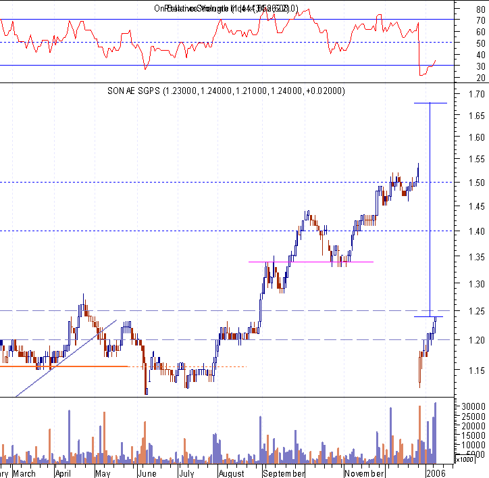
Task: Select the 1.60 price axis label
Action: click(x=477, y=137)
